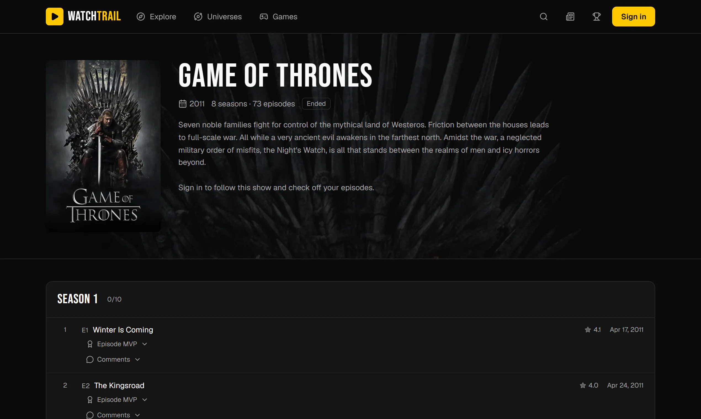Click the calendar icon beside 2011
The image size is (701, 419).
point(183,104)
